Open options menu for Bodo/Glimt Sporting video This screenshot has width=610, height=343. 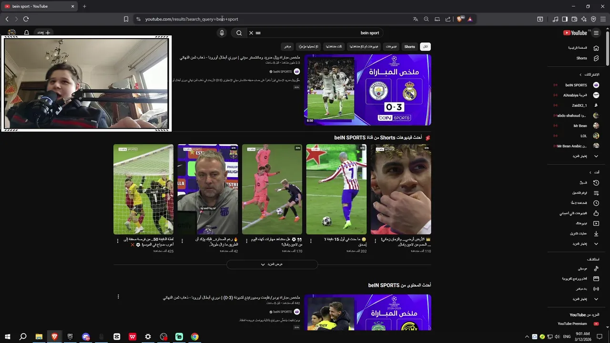click(118, 297)
